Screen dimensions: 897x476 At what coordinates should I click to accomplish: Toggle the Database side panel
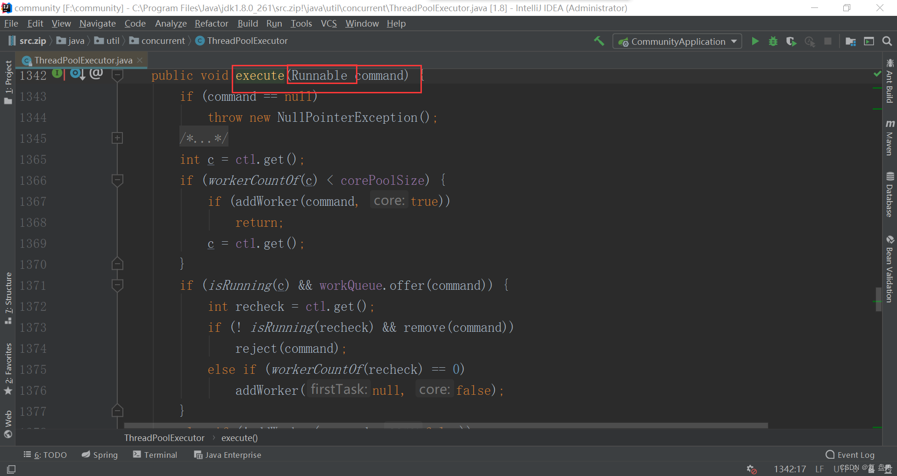[x=890, y=194]
